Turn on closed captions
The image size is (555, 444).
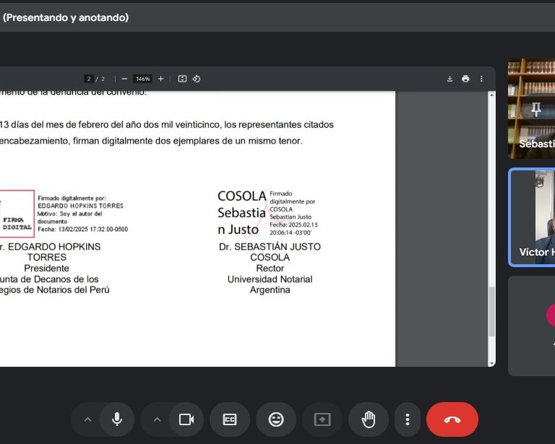tap(230, 419)
